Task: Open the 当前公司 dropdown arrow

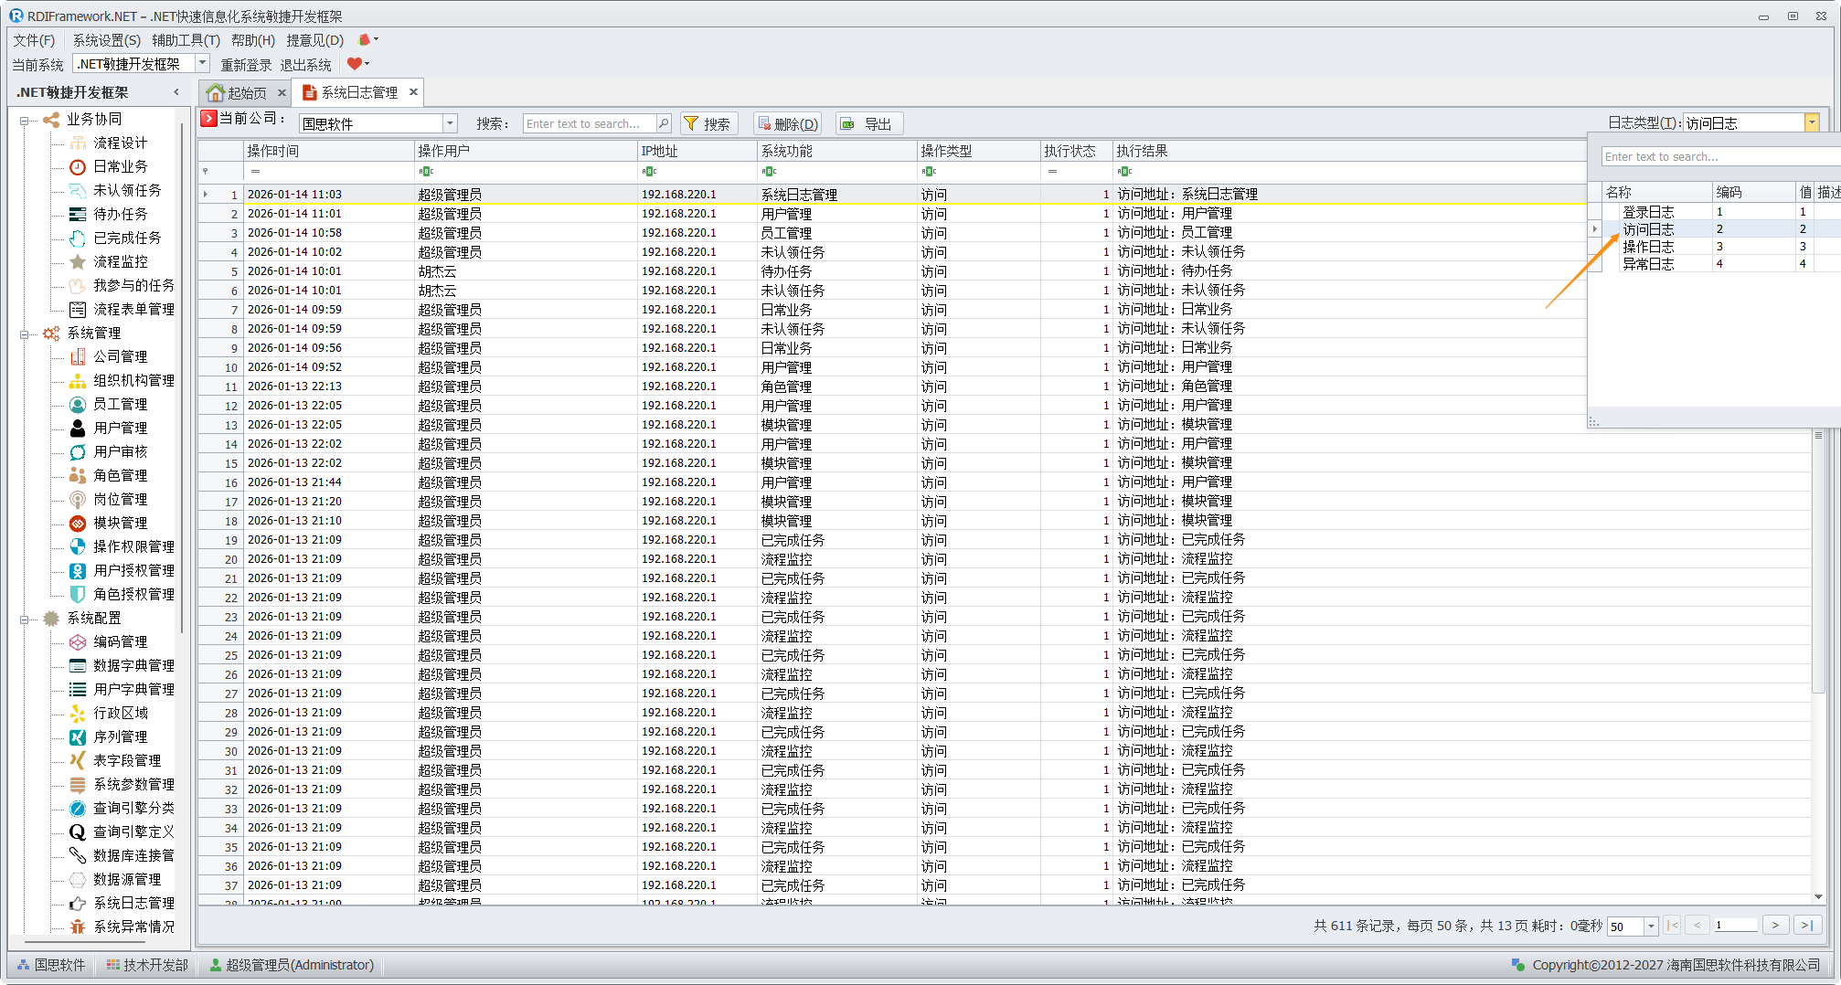Action: click(x=450, y=123)
